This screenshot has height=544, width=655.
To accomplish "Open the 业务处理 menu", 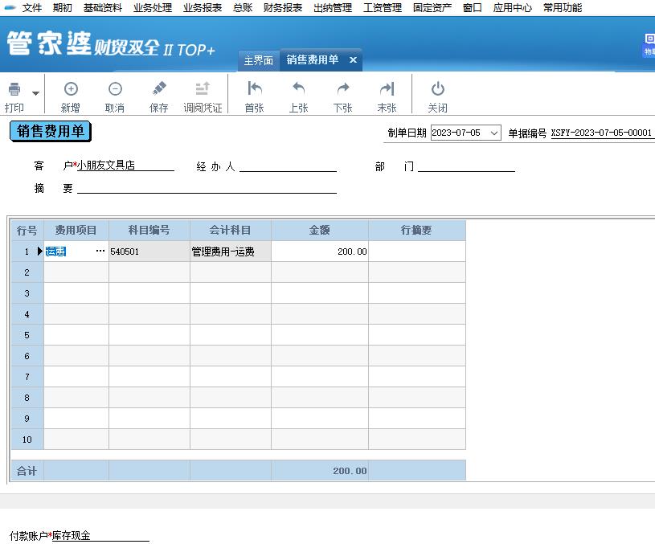I will tap(153, 7).
